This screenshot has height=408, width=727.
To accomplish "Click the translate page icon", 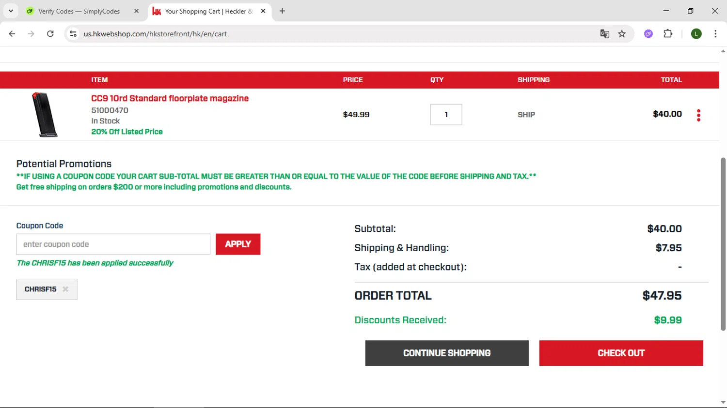I will coord(604,34).
